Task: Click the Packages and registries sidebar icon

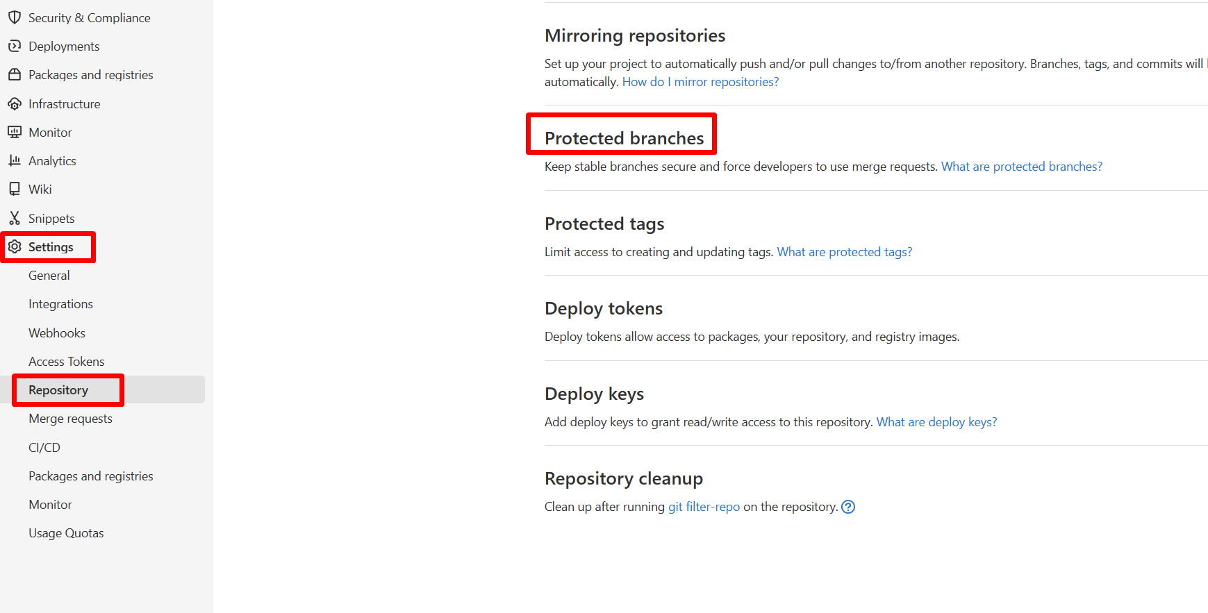Action: [x=15, y=74]
